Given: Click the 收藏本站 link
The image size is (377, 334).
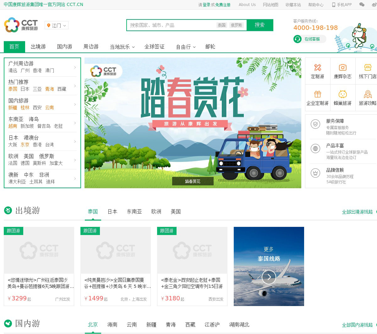Looking at the screenshot, I should (293, 5).
